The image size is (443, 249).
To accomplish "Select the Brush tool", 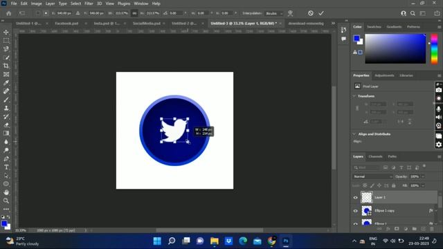I will pos(6,100).
